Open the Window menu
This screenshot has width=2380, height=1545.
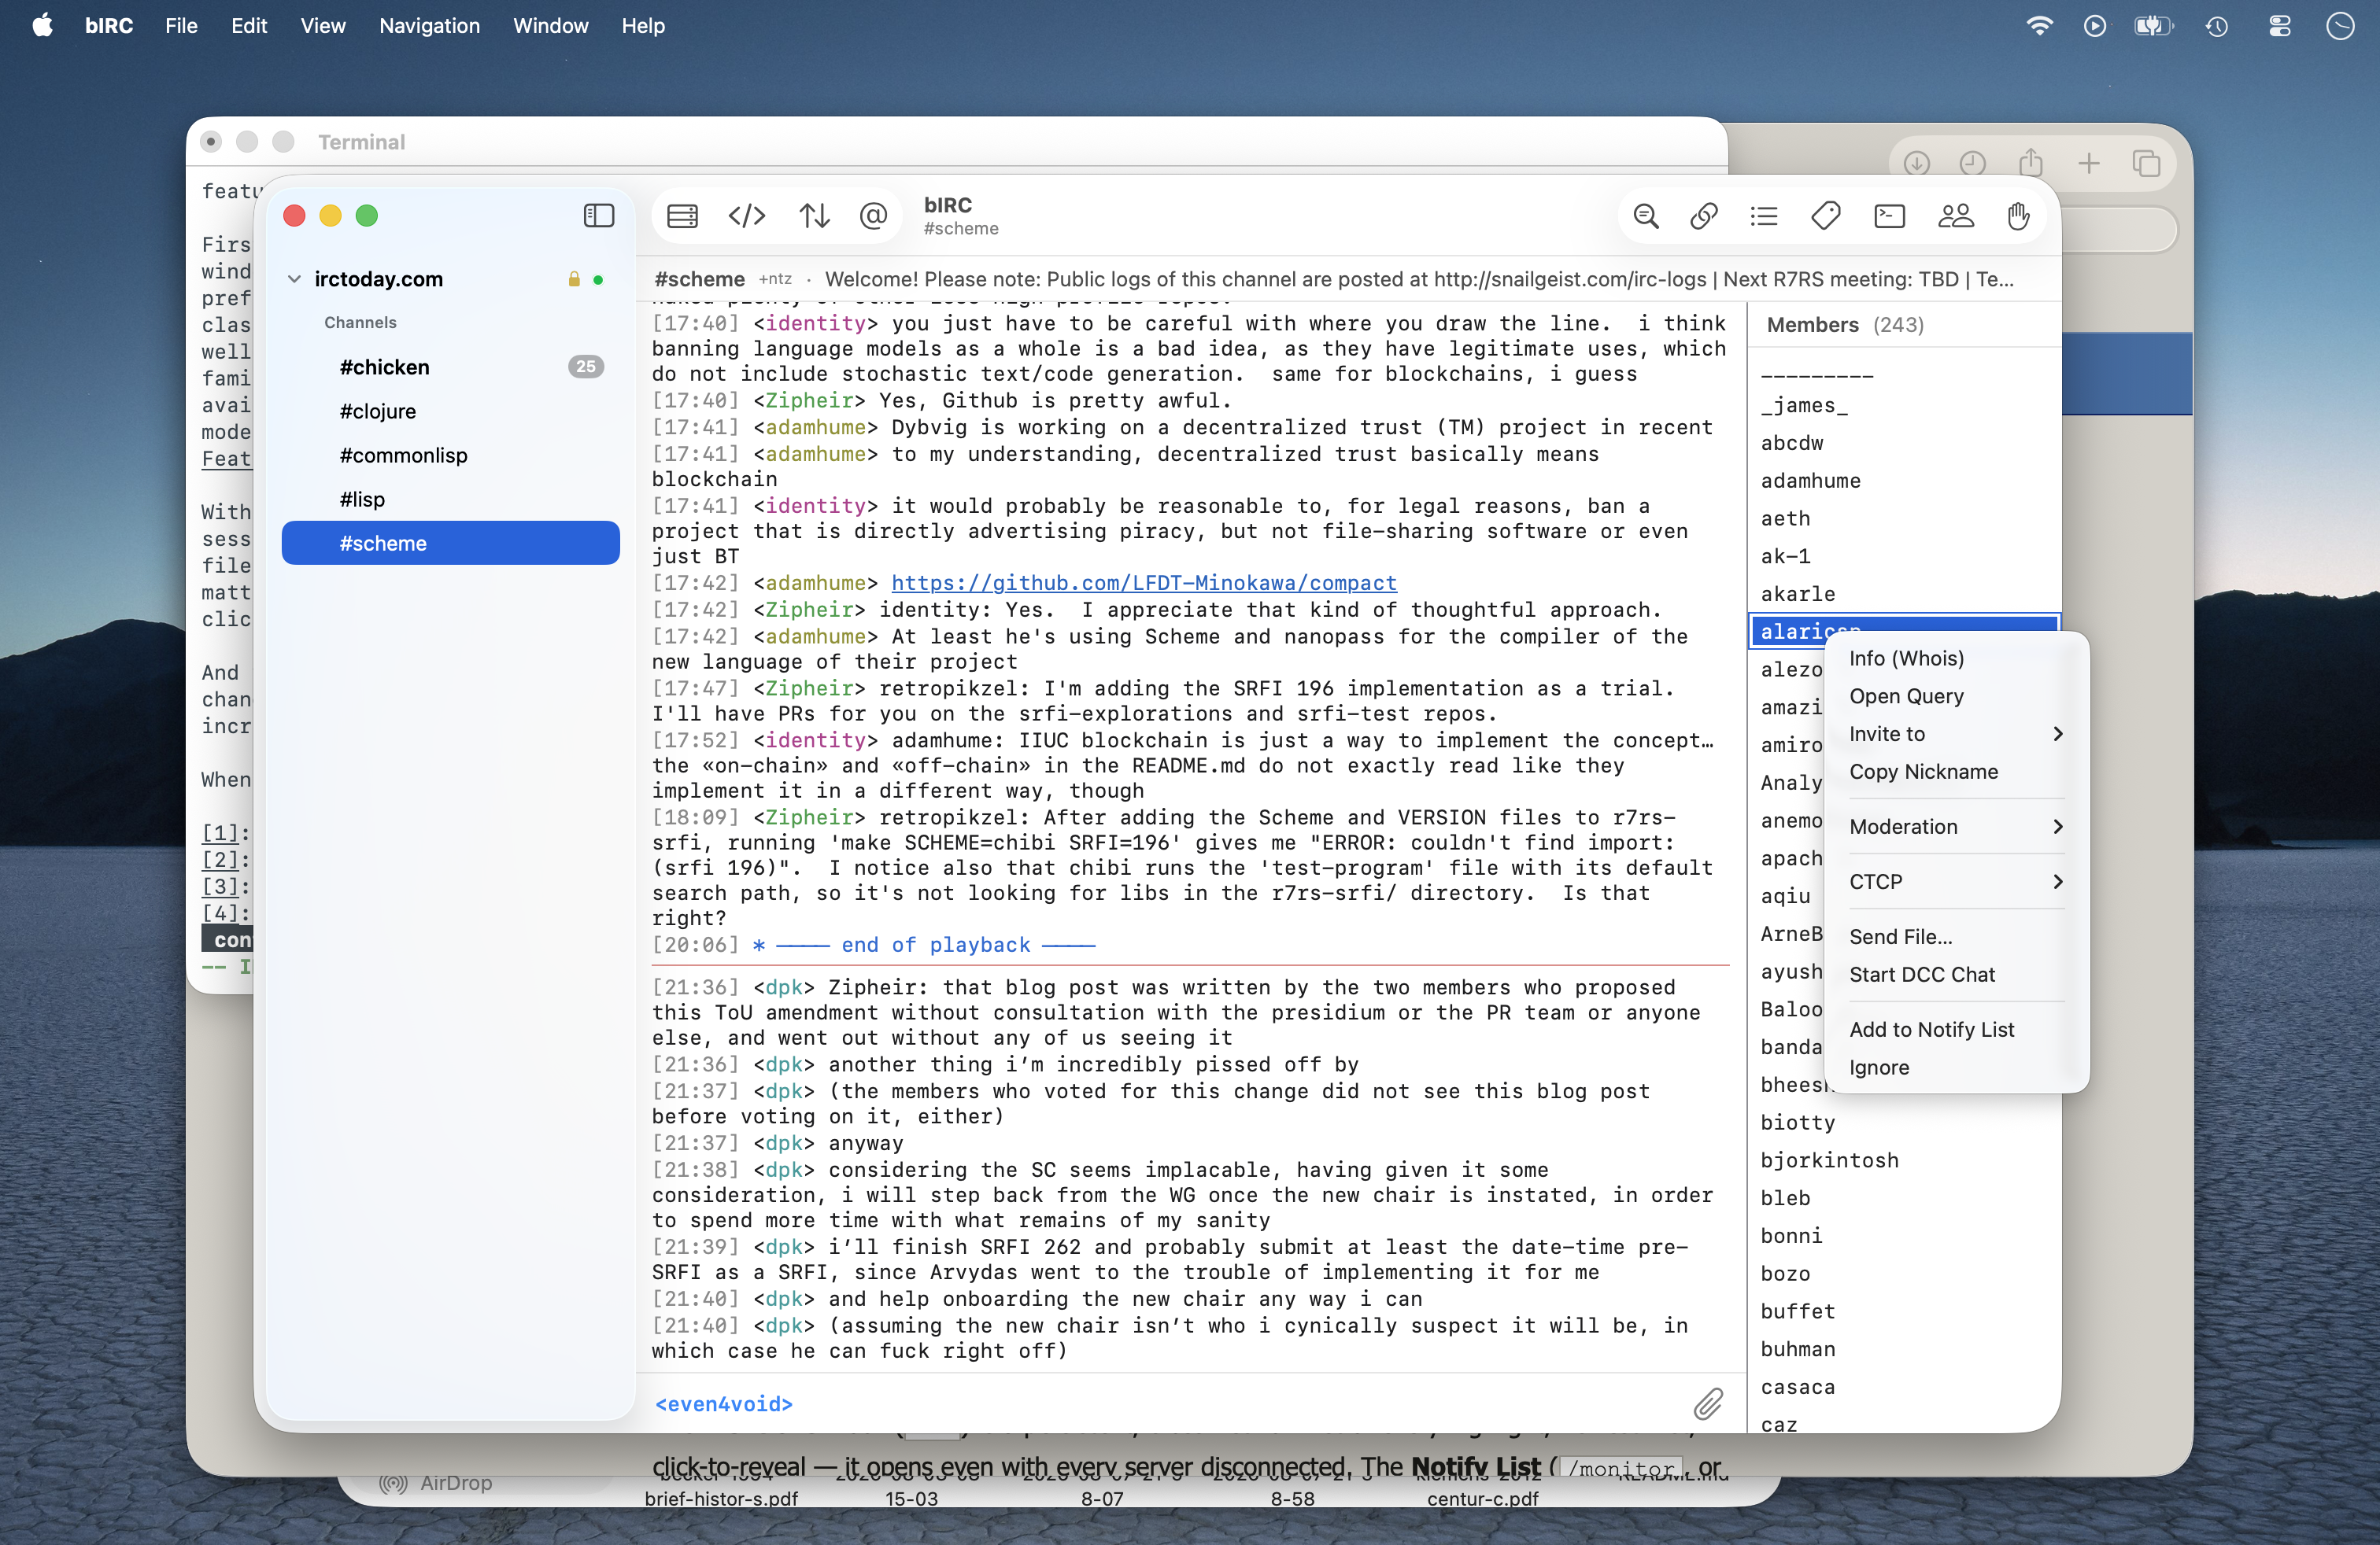point(550,26)
